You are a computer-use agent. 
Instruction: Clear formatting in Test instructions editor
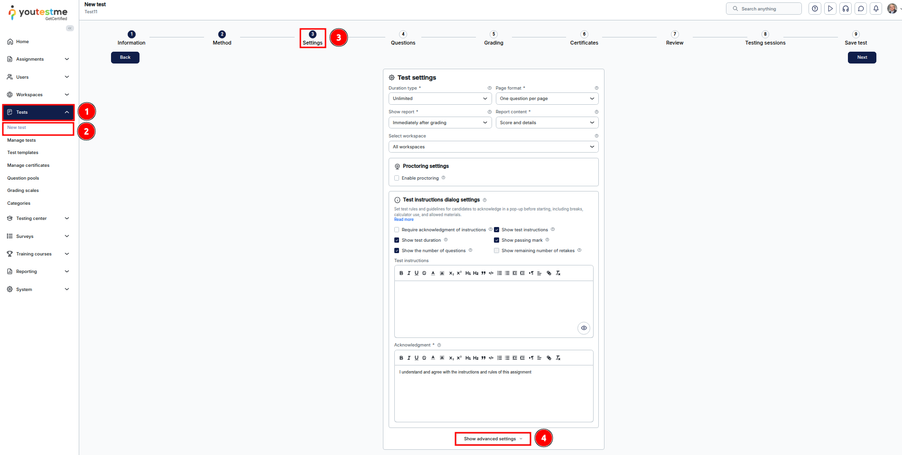[x=558, y=273]
